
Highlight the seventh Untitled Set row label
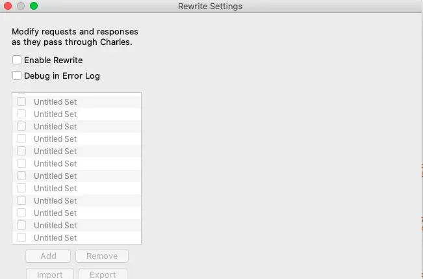pyautogui.click(x=55, y=176)
